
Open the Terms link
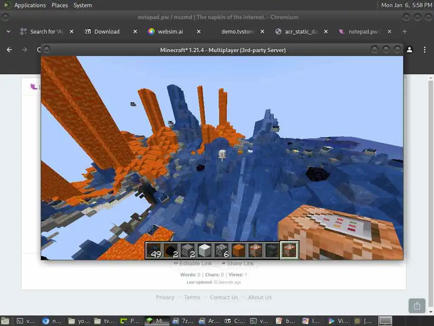pos(192,298)
